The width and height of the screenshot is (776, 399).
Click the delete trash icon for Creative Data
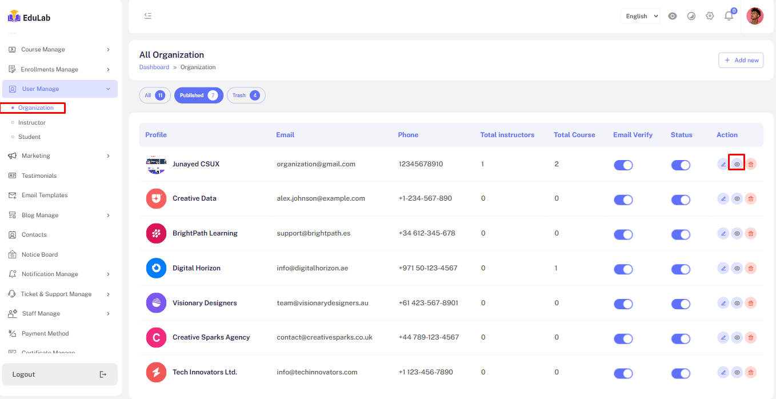tap(751, 199)
